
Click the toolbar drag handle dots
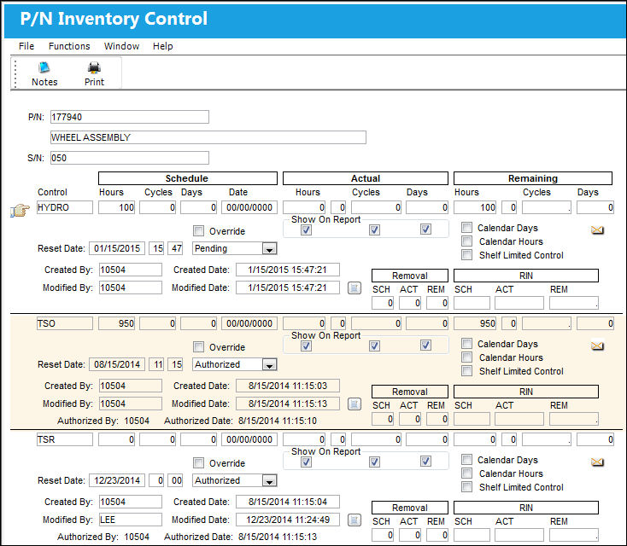coord(15,73)
